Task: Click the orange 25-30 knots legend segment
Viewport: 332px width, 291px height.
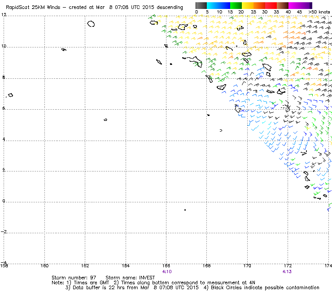Action: [259, 5]
